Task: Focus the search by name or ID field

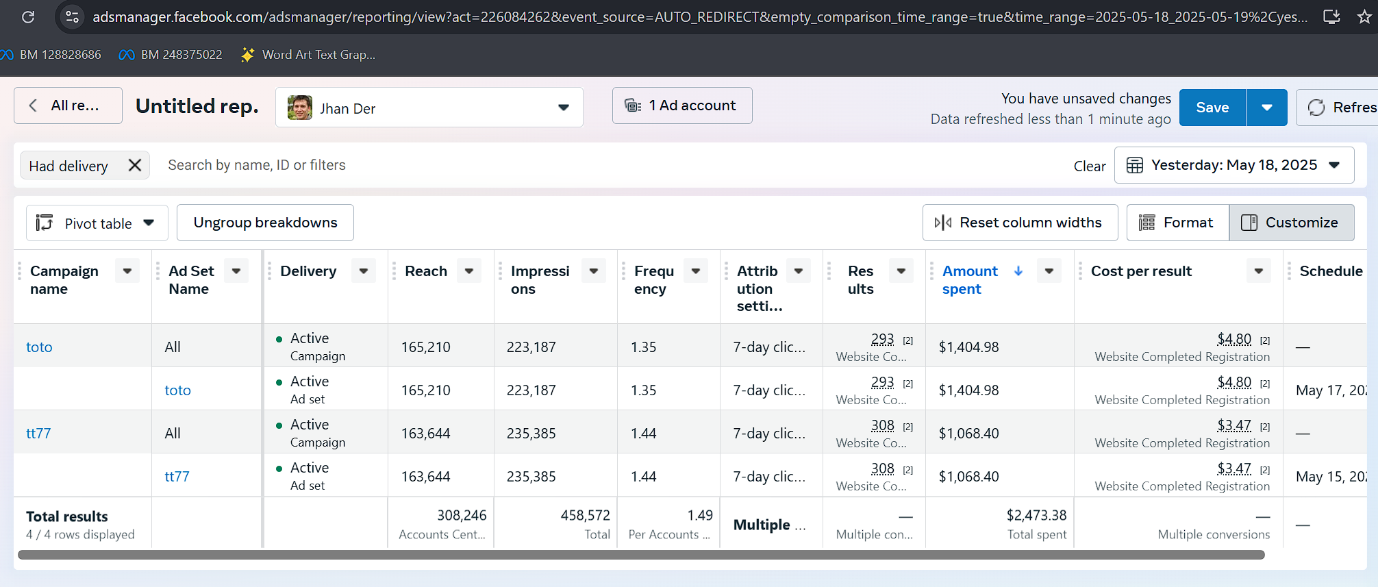Action: tap(610, 165)
